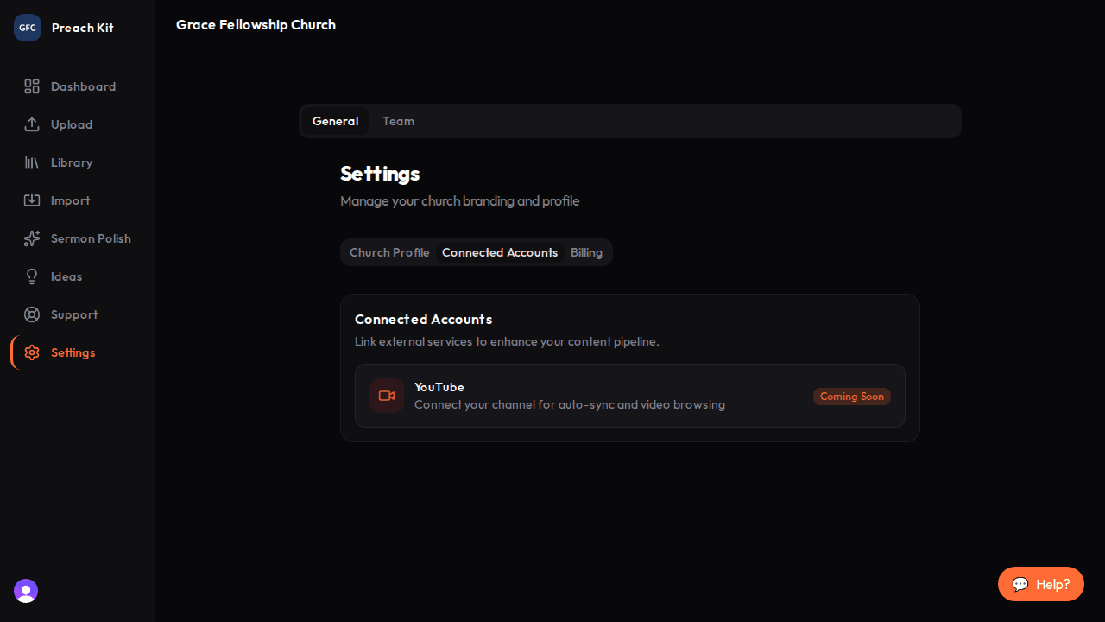The width and height of the screenshot is (1105, 622).
Task: Click the Preach Kit app name
Action: 82,27
